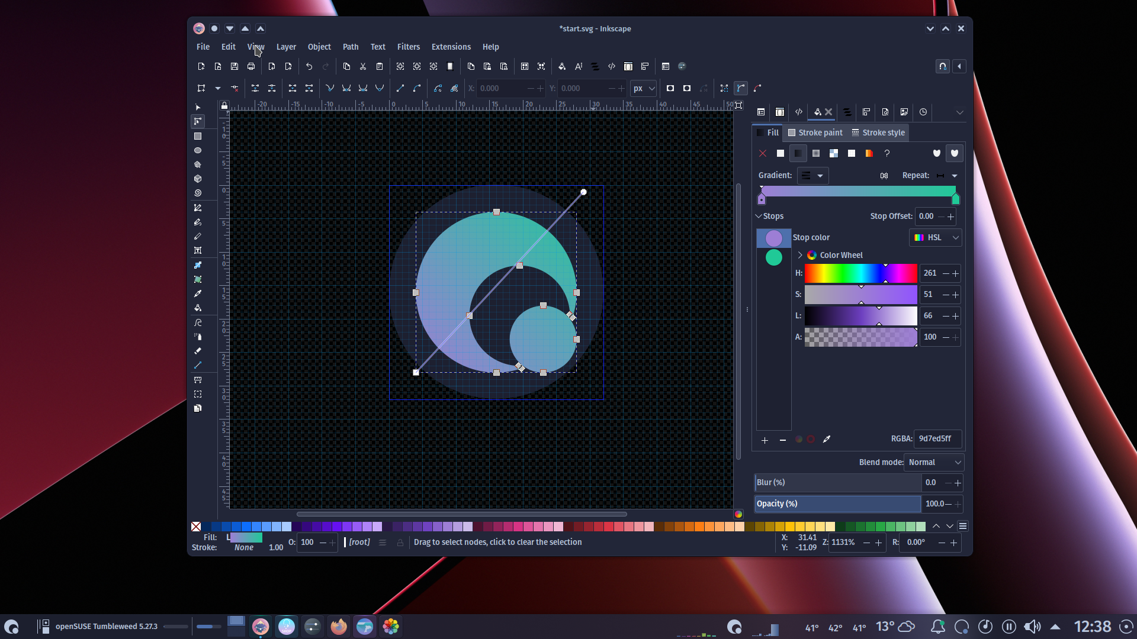Set fill to Unset paint question mark
The image size is (1137, 639).
(887, 153)
